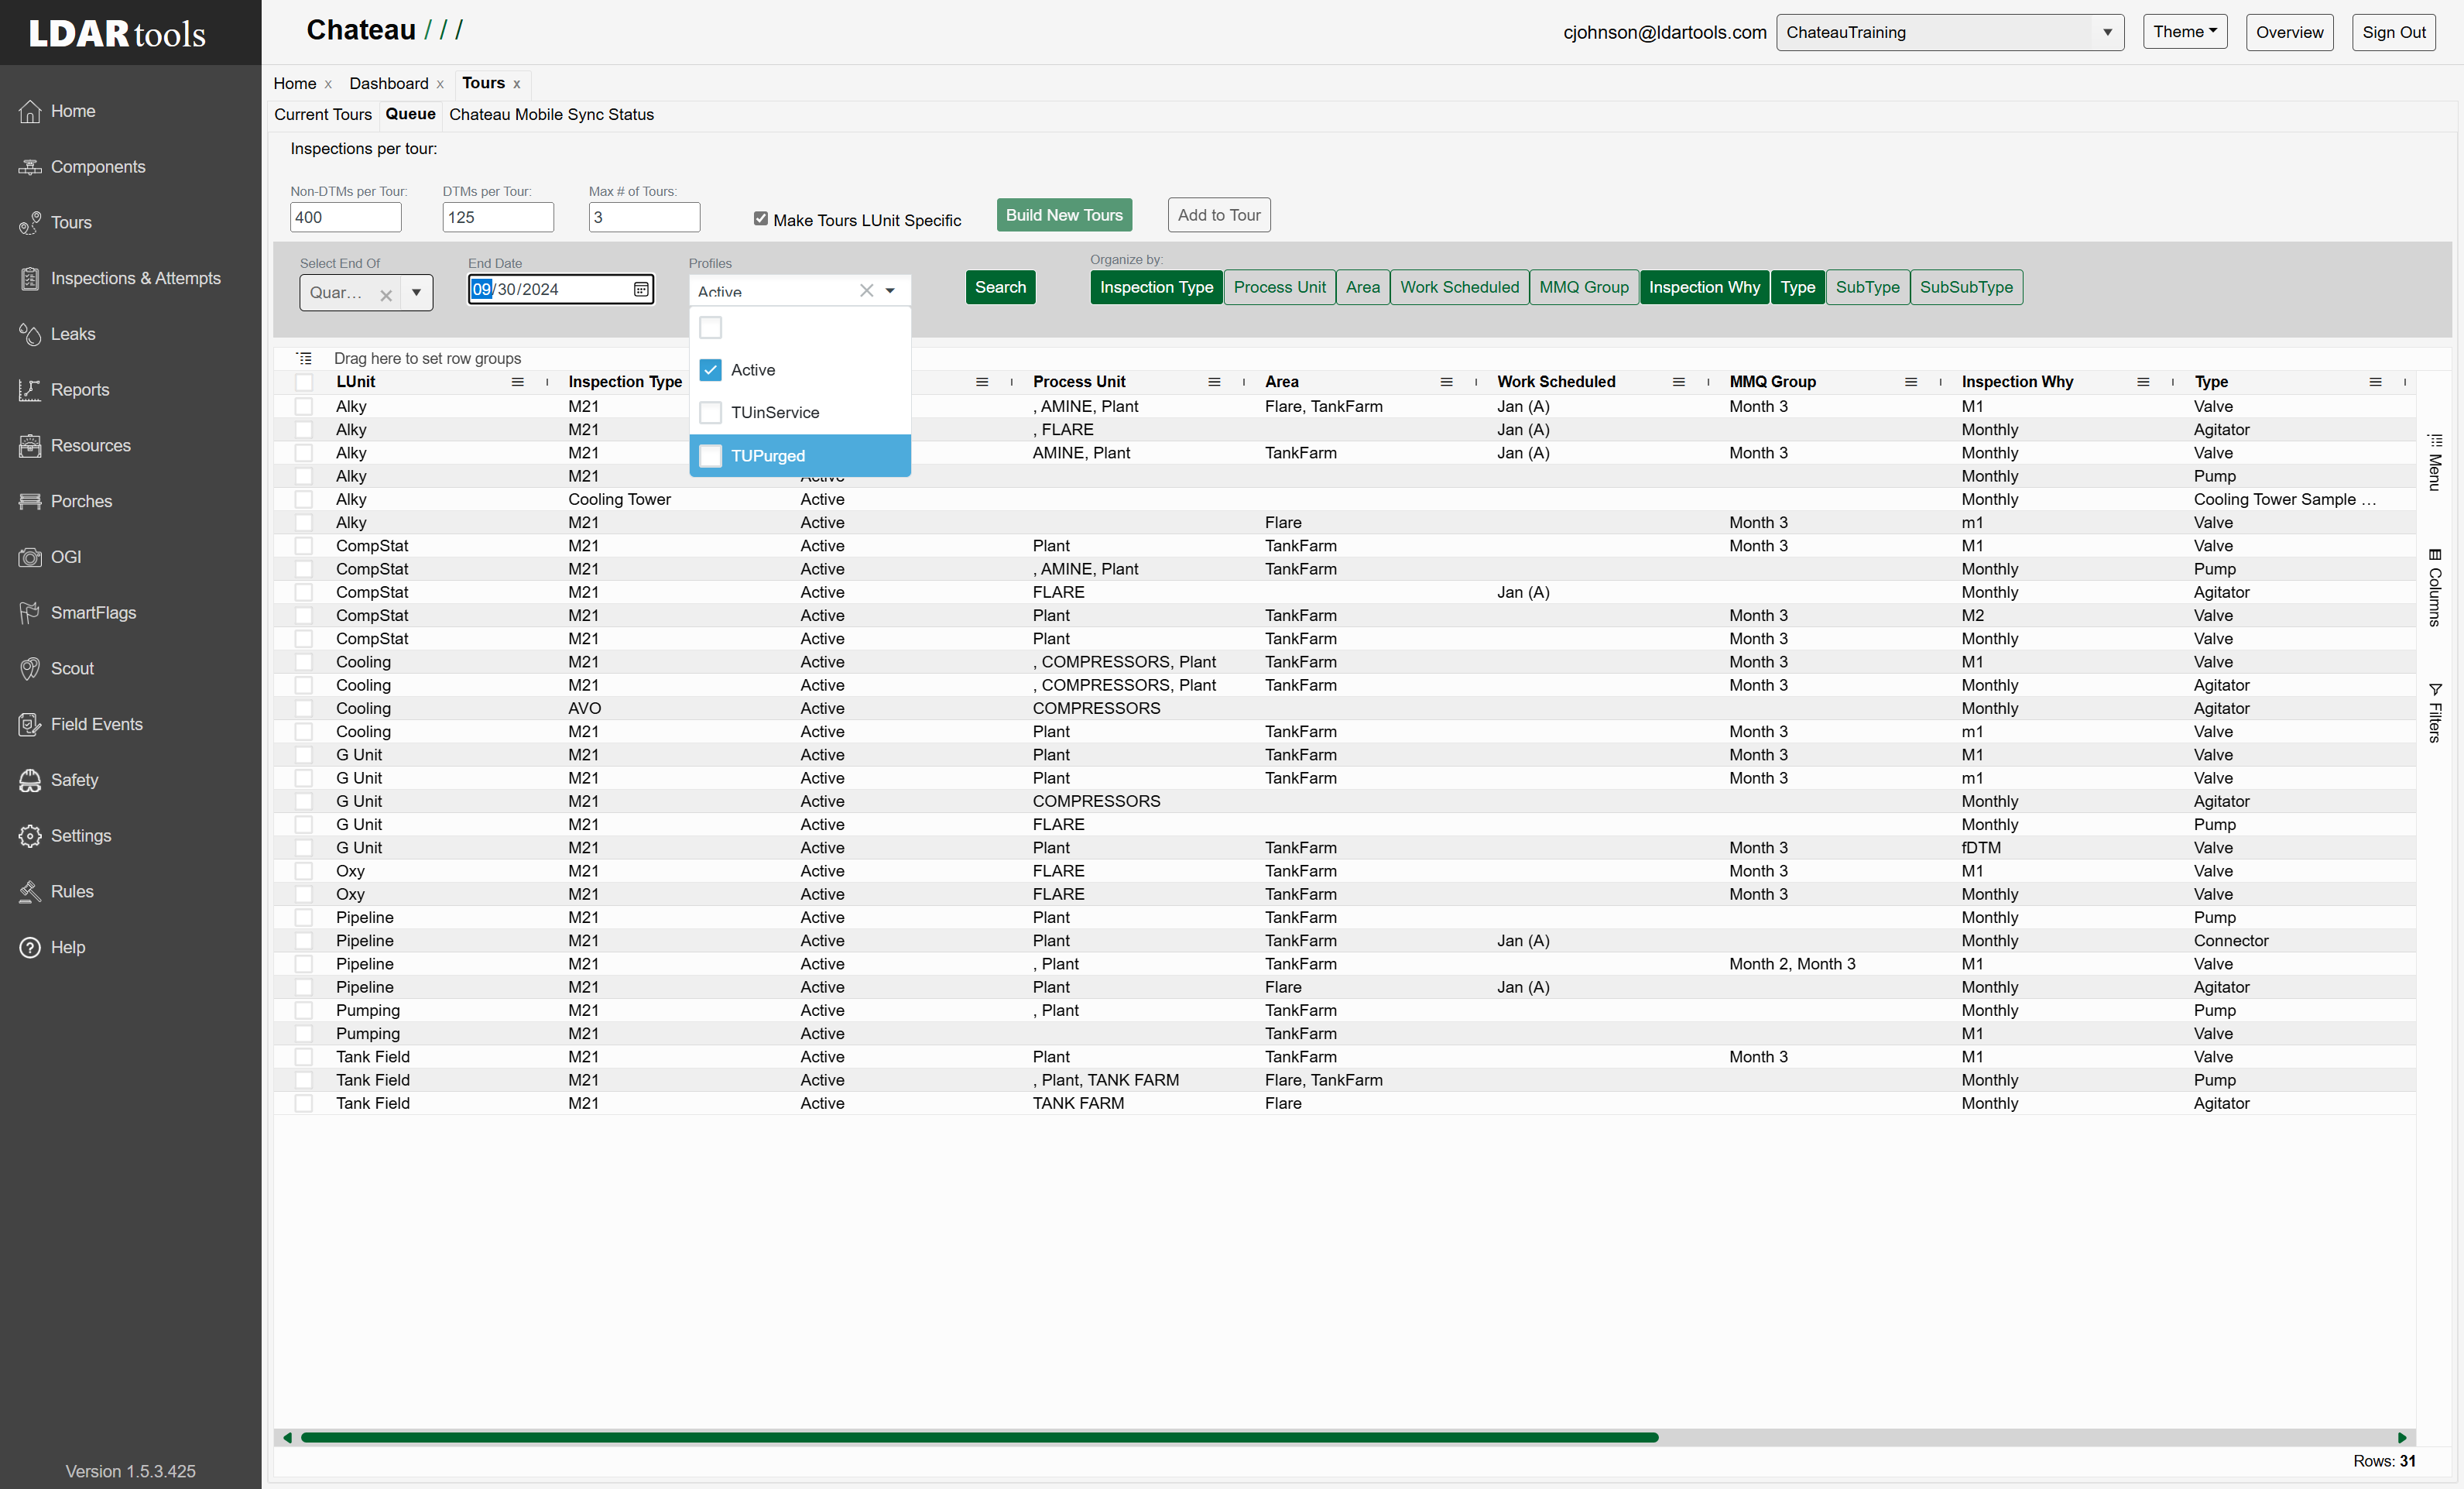Open MMQ Group column menu icon
2464x1489 pixels.
[1911, 382]
